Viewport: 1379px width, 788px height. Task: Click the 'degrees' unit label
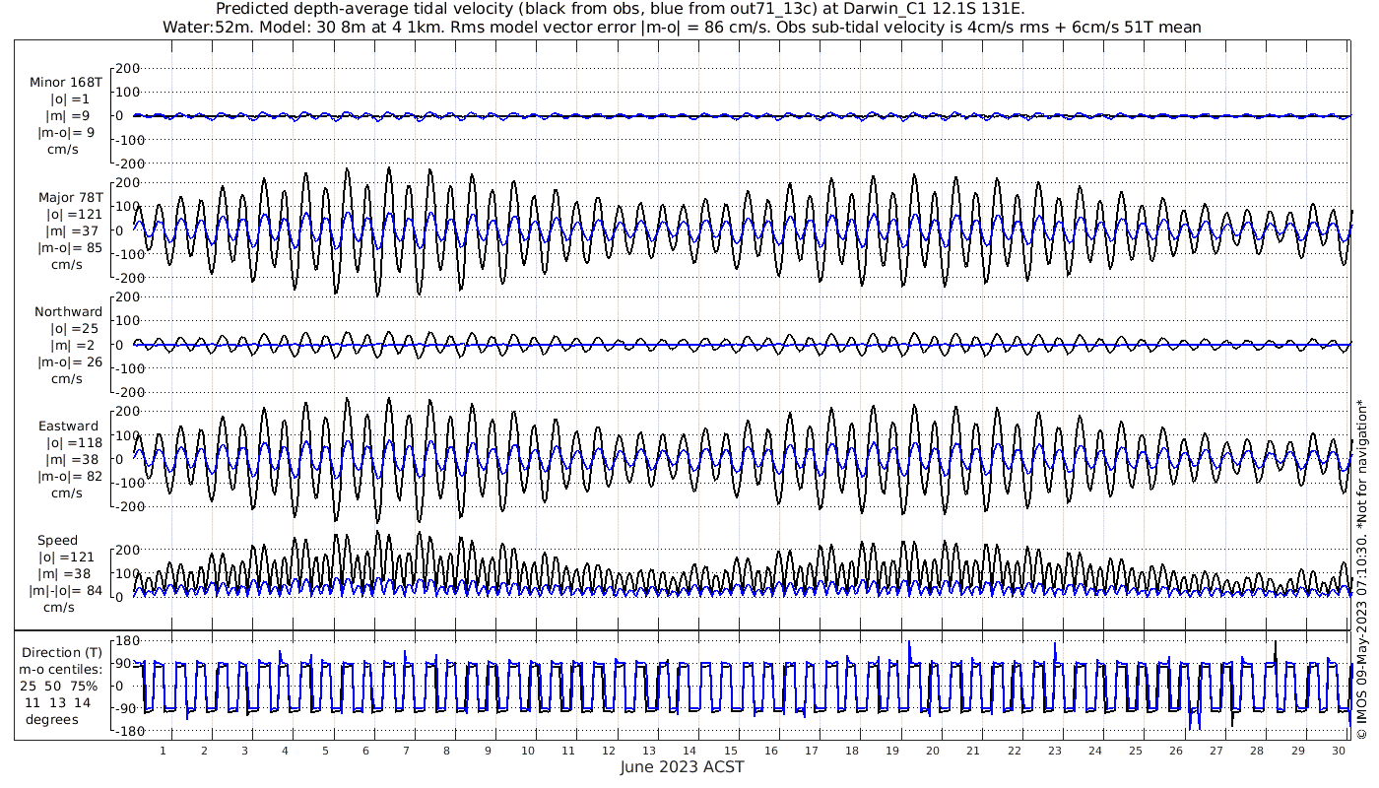[52, 719]
